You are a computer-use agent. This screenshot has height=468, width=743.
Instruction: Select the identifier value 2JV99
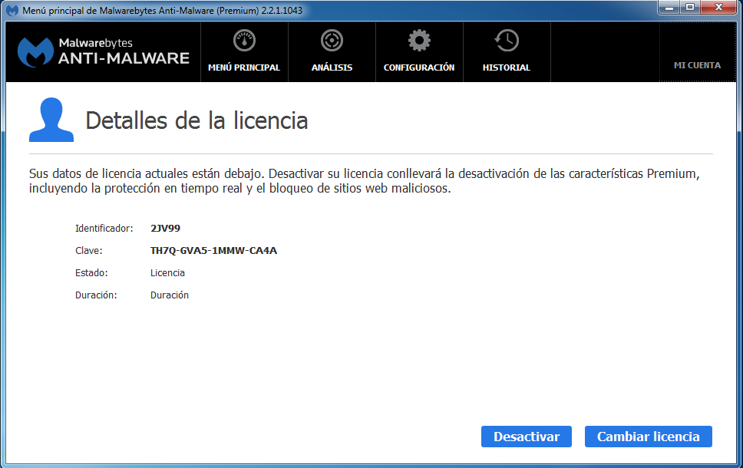pyautogui.click(x=165, y=229)
